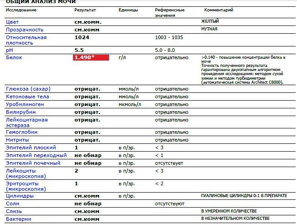Select the pH result value 5.5
This screenshot has width=297, height=224.
(79, 50)
